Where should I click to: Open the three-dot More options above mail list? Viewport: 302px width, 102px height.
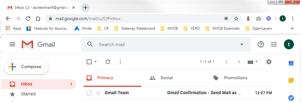120,62
